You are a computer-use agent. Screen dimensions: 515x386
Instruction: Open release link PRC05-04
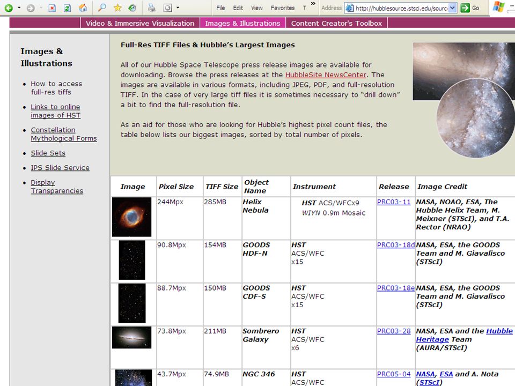[394, 374]
